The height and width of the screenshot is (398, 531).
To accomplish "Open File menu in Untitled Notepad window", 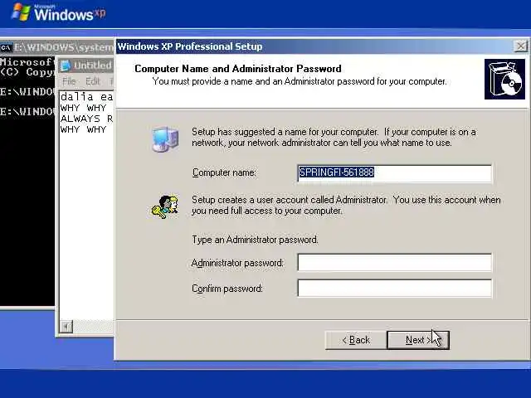I will coord(69,81).
